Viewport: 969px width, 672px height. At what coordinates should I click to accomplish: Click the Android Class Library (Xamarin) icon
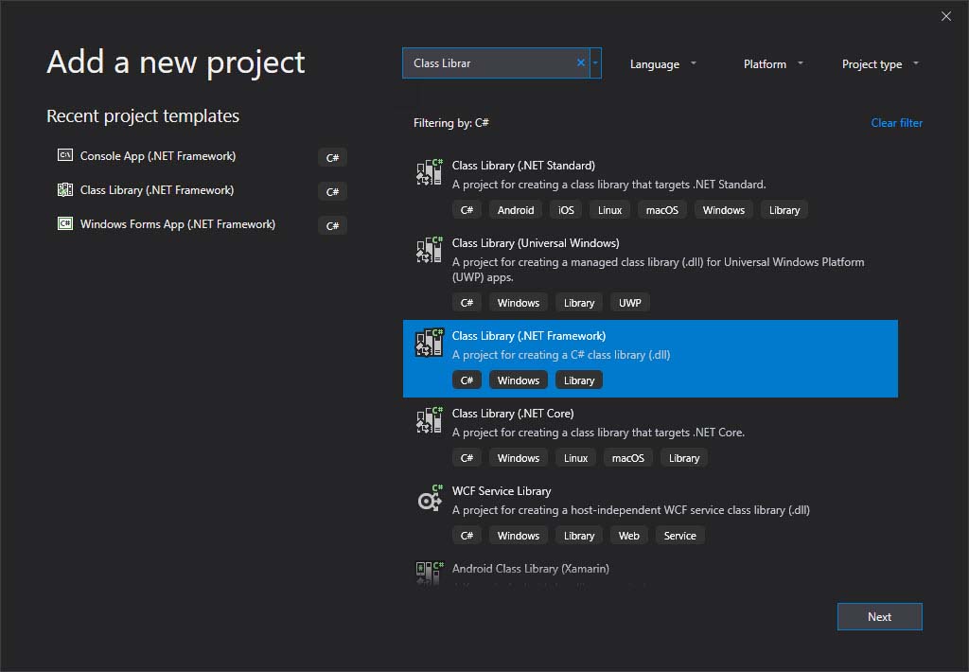point(430,573)
